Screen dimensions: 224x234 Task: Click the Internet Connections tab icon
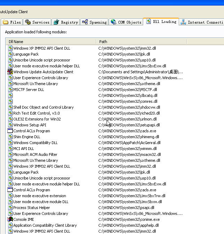click(183, 22)
